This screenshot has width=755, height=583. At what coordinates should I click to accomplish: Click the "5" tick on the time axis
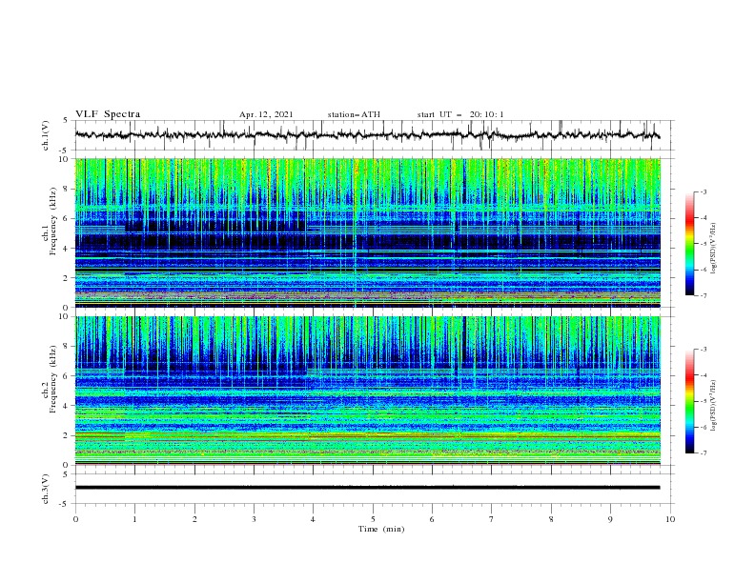(373, 519)
